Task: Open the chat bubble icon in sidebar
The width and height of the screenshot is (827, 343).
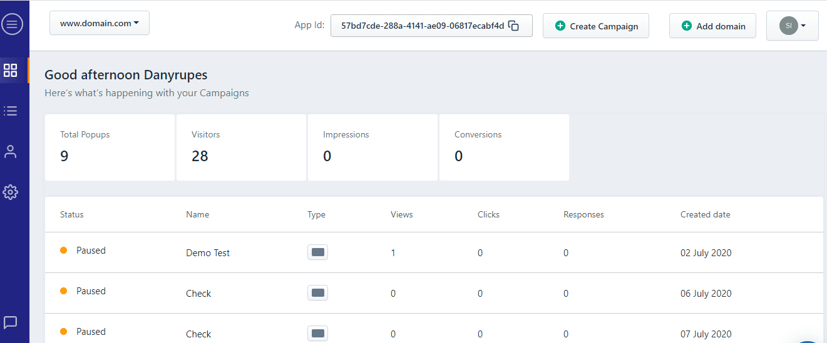Action: 11,322
